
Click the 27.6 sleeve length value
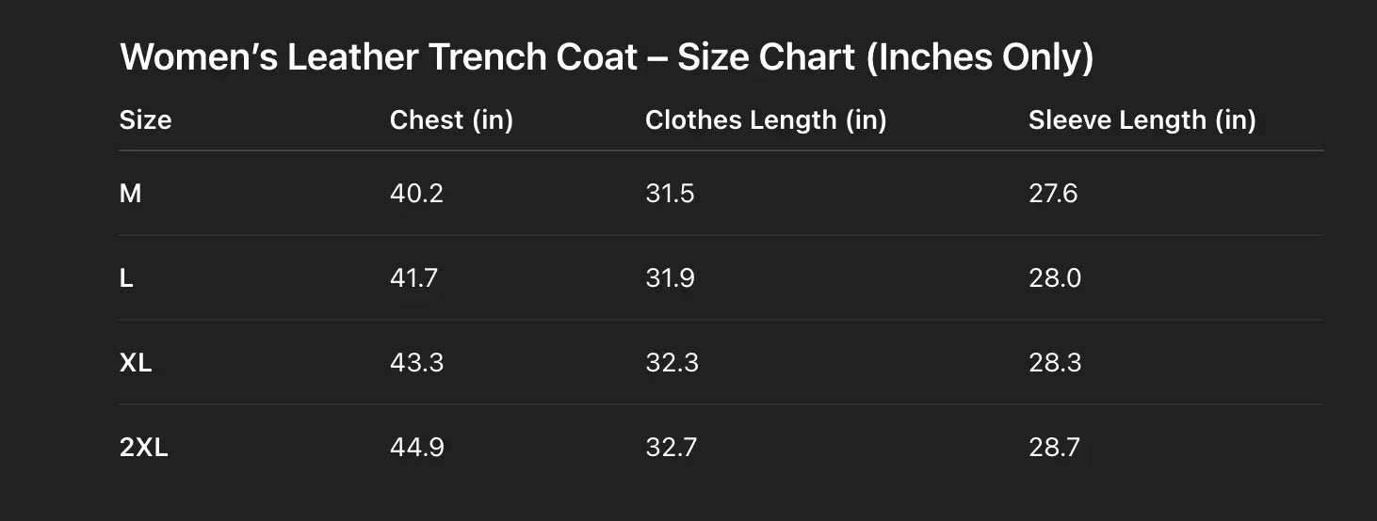[x=1053, y=194]
